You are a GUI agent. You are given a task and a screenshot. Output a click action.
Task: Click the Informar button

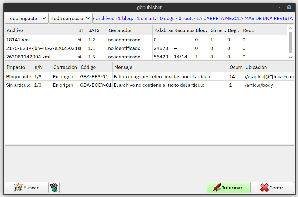(228, 188)
